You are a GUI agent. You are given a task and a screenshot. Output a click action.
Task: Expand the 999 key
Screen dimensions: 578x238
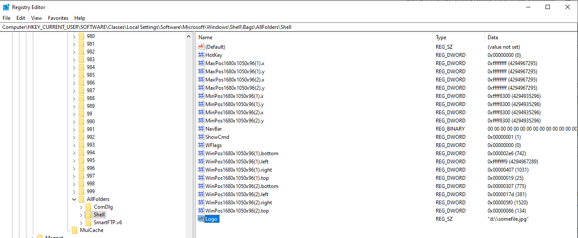pos(74,191)
